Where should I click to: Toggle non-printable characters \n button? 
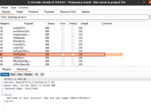(37, 74)
